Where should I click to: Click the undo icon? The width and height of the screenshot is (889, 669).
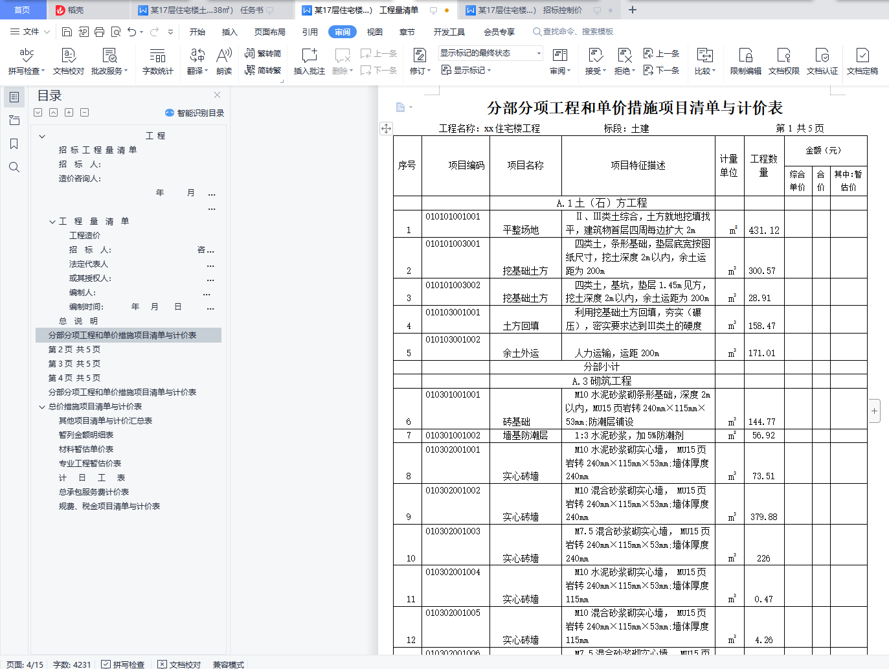click(x=132, y=32)
